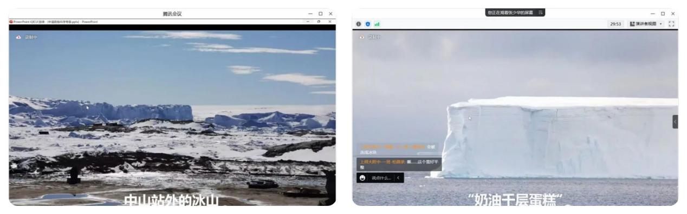
Task: Click the PowerPoint icon in the shared title bar
Action: click(11, 22)
